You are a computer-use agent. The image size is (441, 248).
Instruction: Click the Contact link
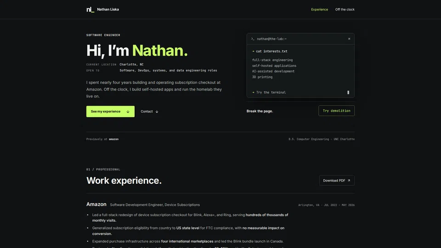[149, 111]
